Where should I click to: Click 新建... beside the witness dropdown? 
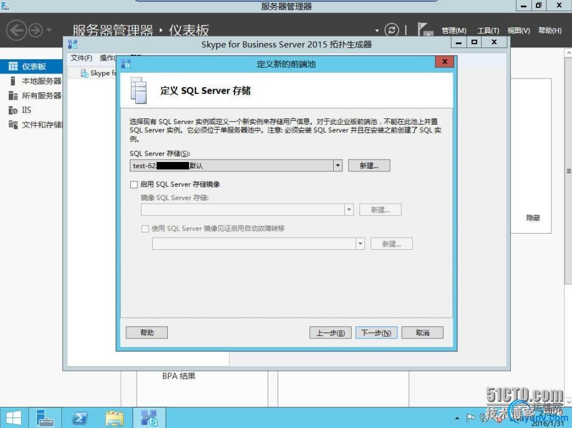pyautogui.click(x=392, y=244)
